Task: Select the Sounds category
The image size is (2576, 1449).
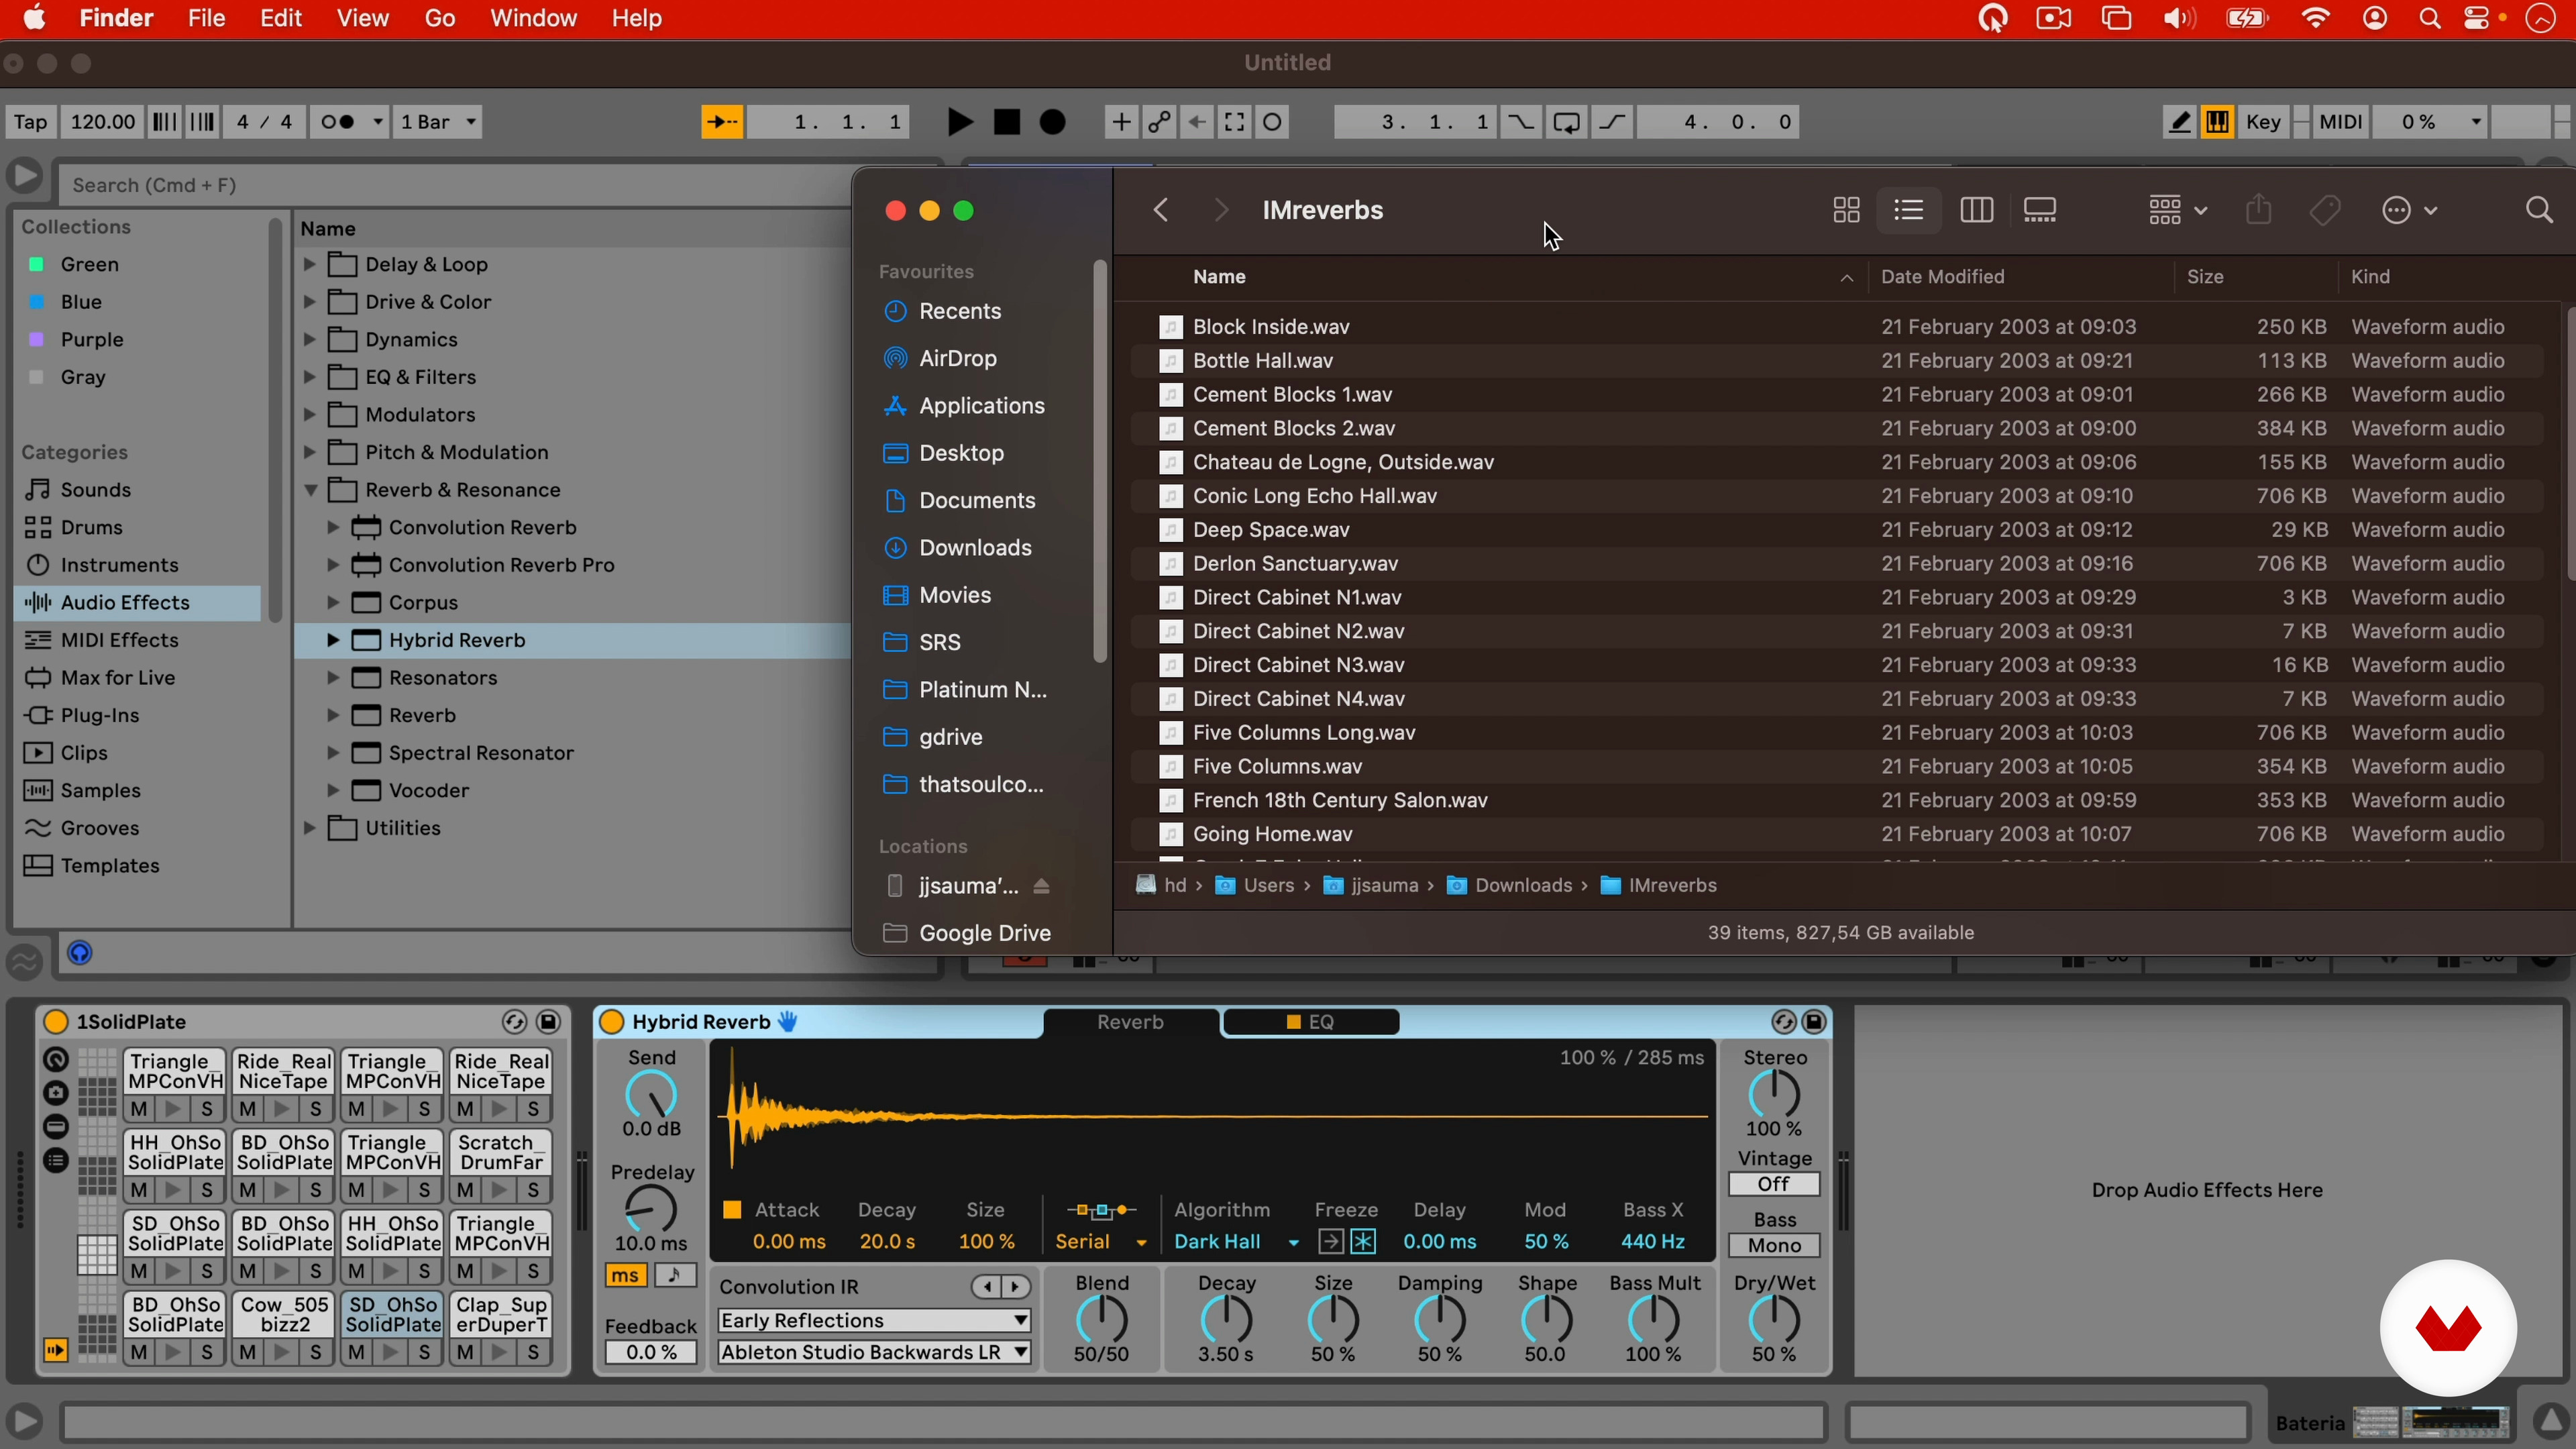Action: [95, 490]
